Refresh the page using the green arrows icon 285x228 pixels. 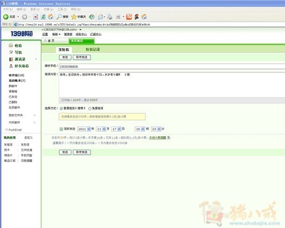[43, 17]
